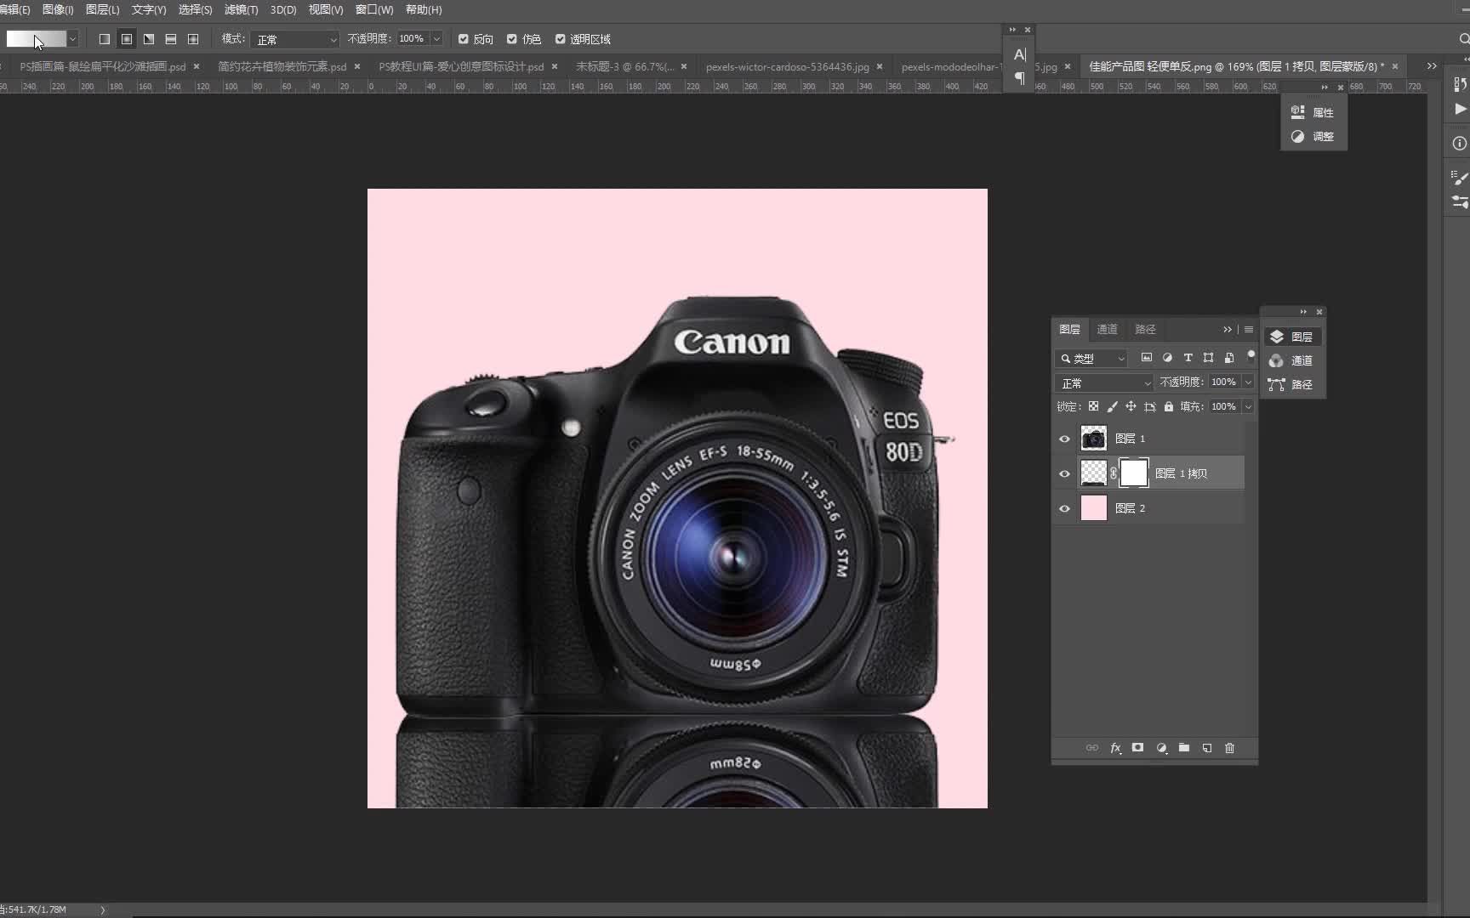The height and width of the screenshot is (918, 1470).
Task: Lock position move icon
Action: point(1131,406)
